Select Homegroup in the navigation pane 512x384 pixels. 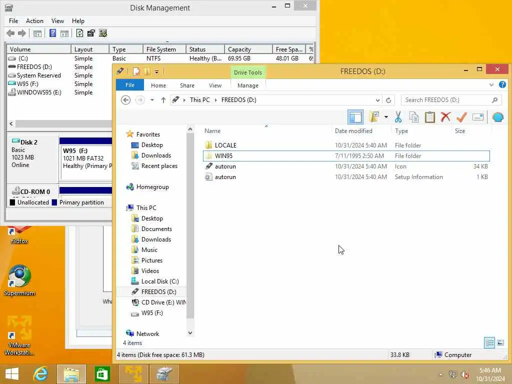[147, 187]
